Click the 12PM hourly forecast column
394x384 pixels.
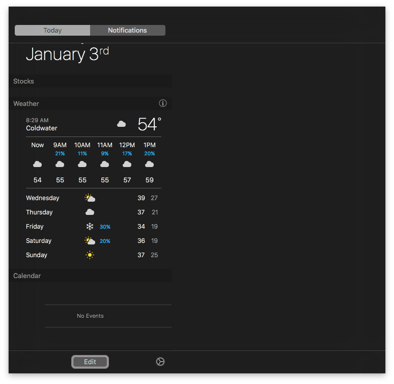point(127,163)
